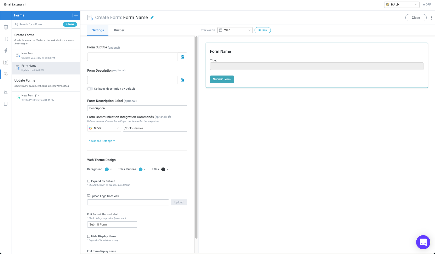Open the Intercom chat bubble
Viewport: 435px width, 254px height.
423,242
